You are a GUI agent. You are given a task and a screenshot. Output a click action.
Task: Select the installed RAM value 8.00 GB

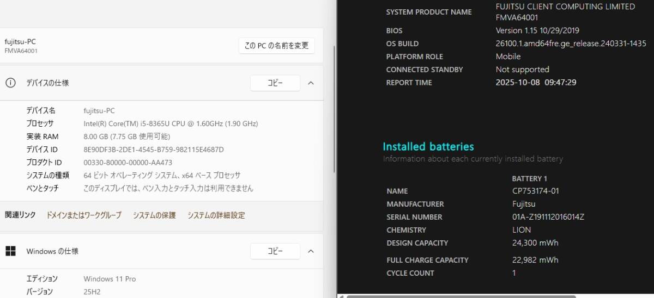pyautogui.click(x=126, y=136)
